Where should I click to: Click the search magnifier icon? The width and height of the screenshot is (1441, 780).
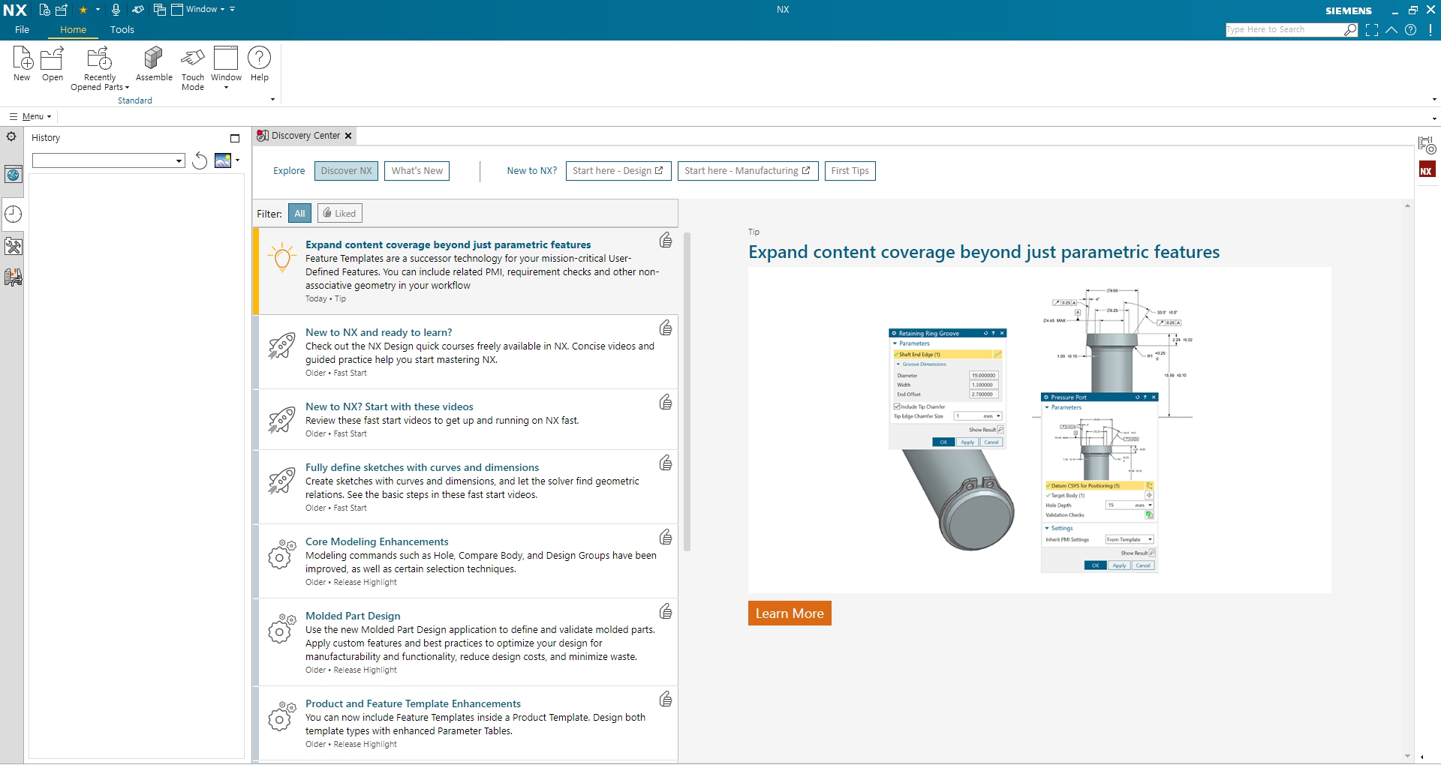pos(1351,30)
